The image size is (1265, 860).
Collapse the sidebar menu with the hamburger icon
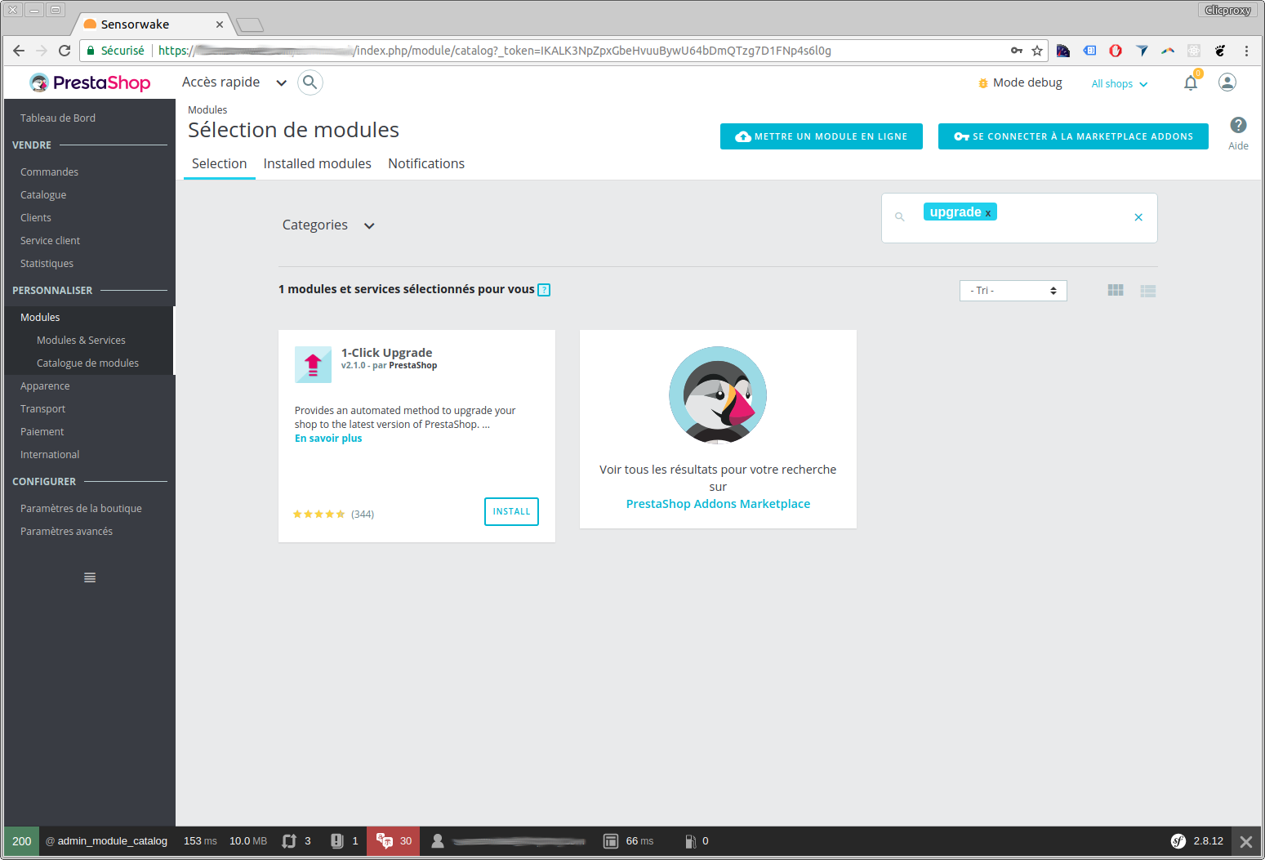(x=90, y=577)
